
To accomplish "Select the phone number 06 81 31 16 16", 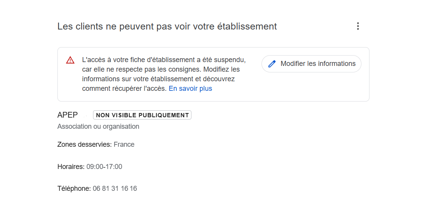I will tap(115, 189).
